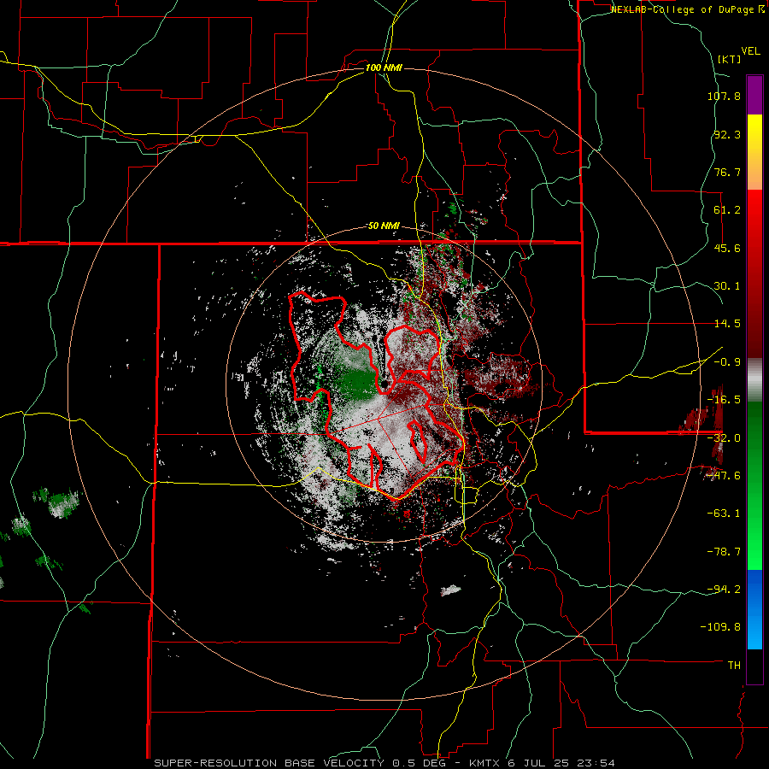Select the -16.5 scale value
This screenshot has width=769, height=769.
coord(724,400)
